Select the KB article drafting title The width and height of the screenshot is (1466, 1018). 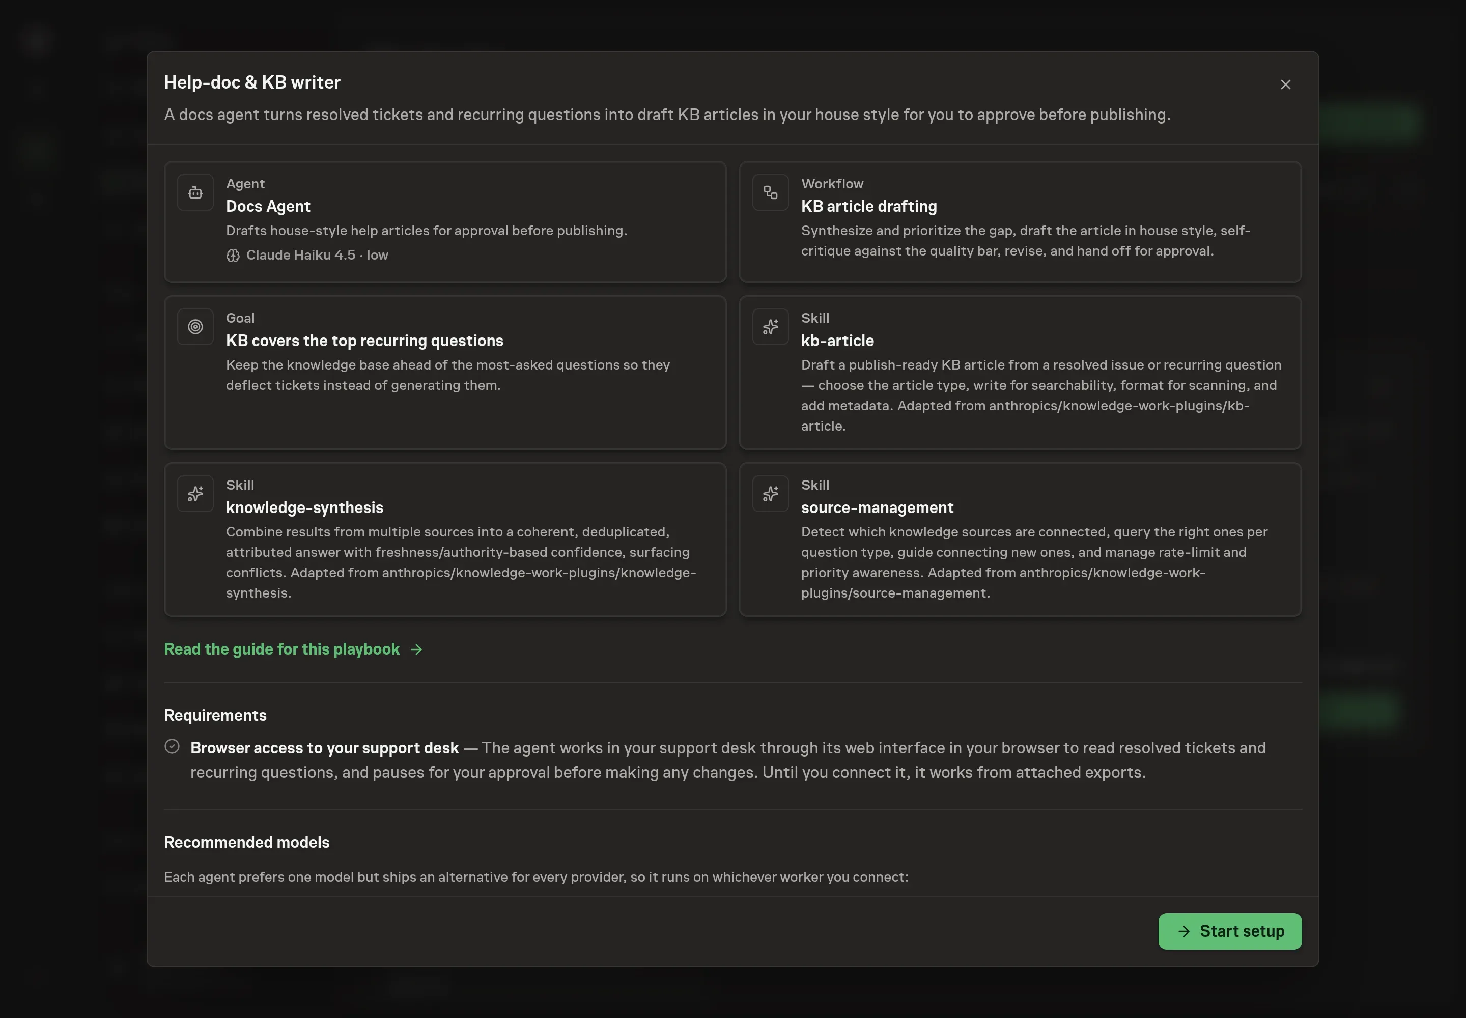click(869, 206)
